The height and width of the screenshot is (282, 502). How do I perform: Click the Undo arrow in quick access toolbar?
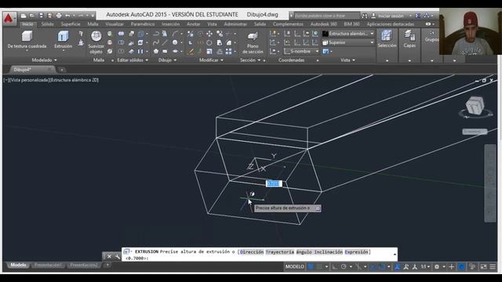(x=67, y=16)
